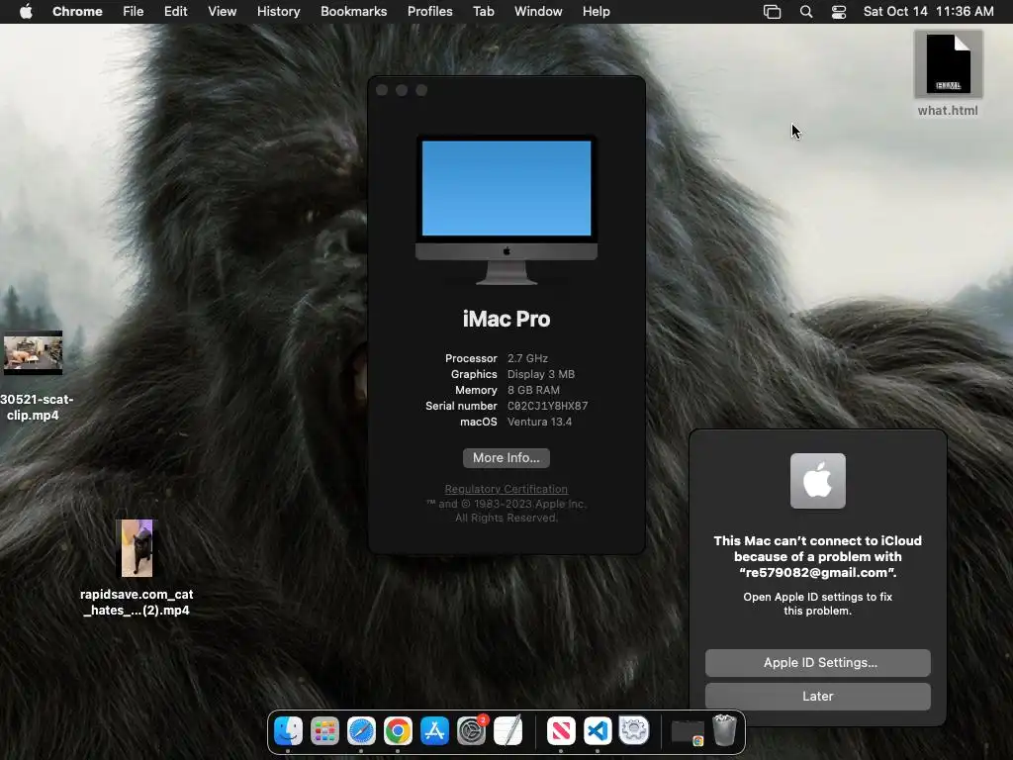Open Launchpad in the Dock
Image resolution: width=1013 pixels, height=760 pixels.
click(324, 731)
